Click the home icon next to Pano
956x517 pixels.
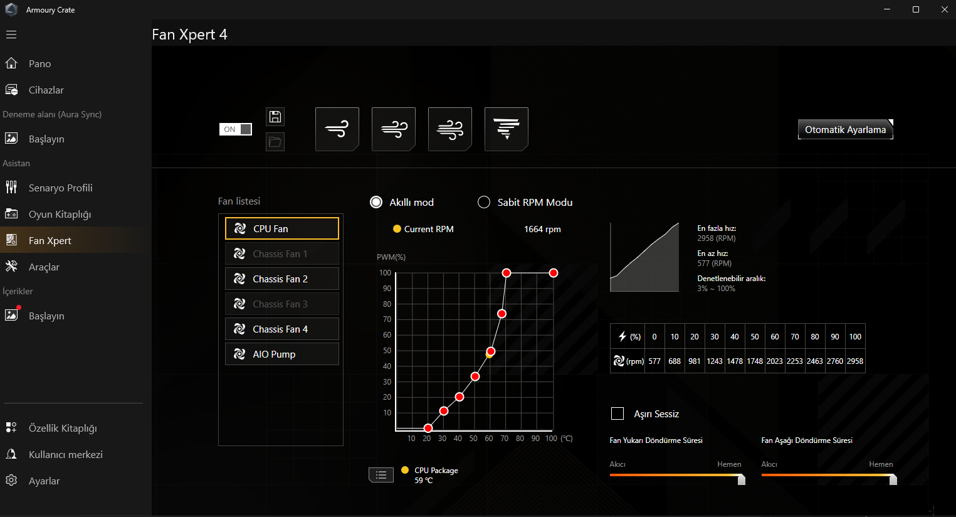click(x=11, y=63)
